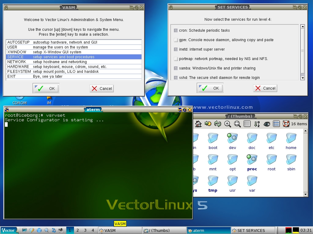
Task: Click OK in the Set Services dialog
Action: [x=210, y=88]
